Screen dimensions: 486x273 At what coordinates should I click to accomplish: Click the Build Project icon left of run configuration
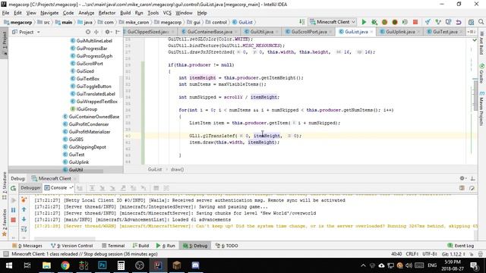click(x=302, y=22)
